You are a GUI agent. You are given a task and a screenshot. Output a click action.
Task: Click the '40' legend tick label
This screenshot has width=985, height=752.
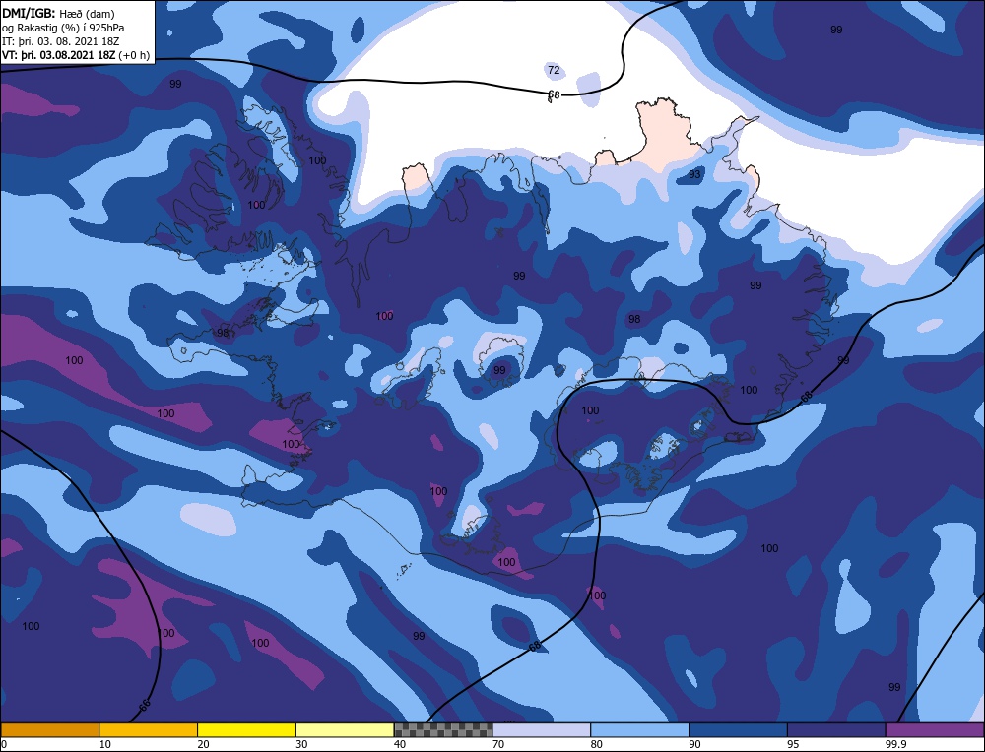pos(400,744)
